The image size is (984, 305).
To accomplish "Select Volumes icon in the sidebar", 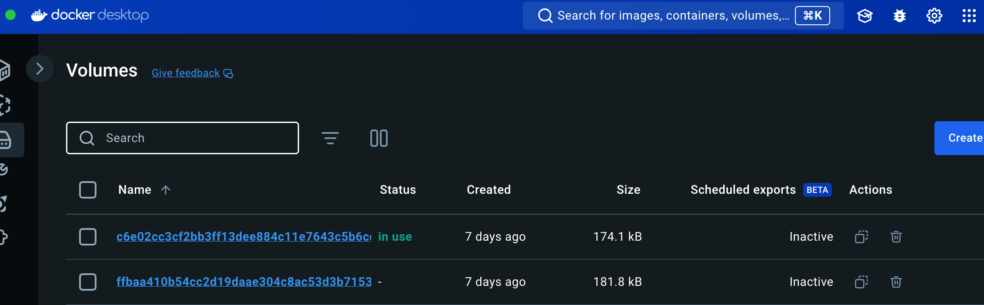I will (x=5, y=140).
